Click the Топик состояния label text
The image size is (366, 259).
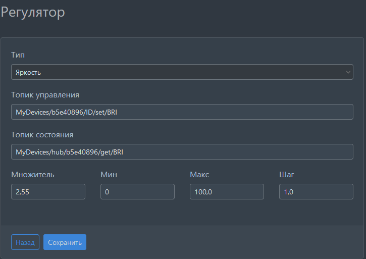(x=42, y=135)
